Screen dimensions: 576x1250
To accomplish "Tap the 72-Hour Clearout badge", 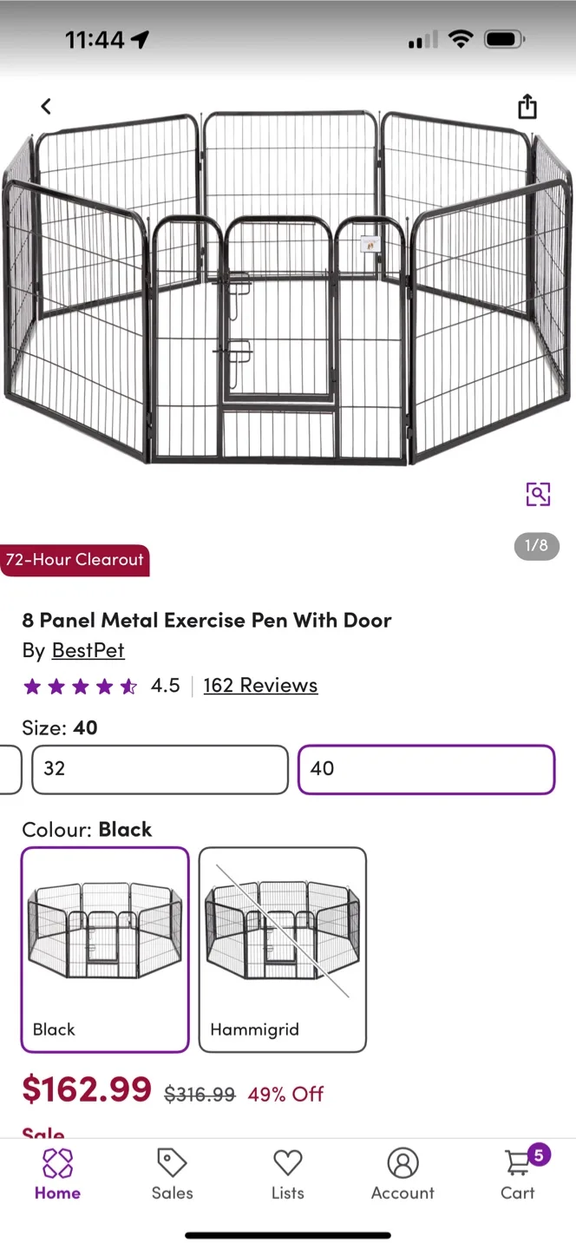I will pyautogui.click(x=75, y=560).
